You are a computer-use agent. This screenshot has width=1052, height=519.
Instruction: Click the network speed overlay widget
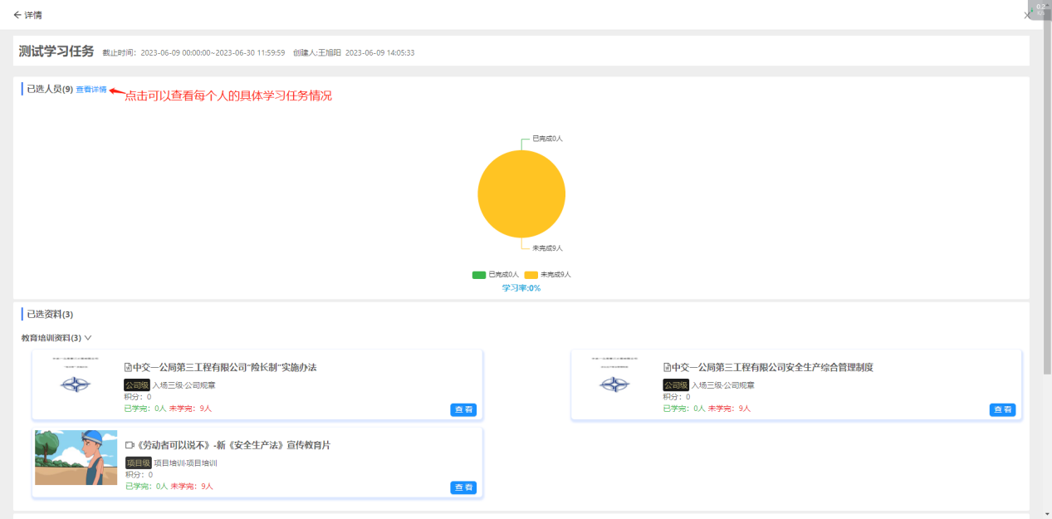tap(1041, 9)
